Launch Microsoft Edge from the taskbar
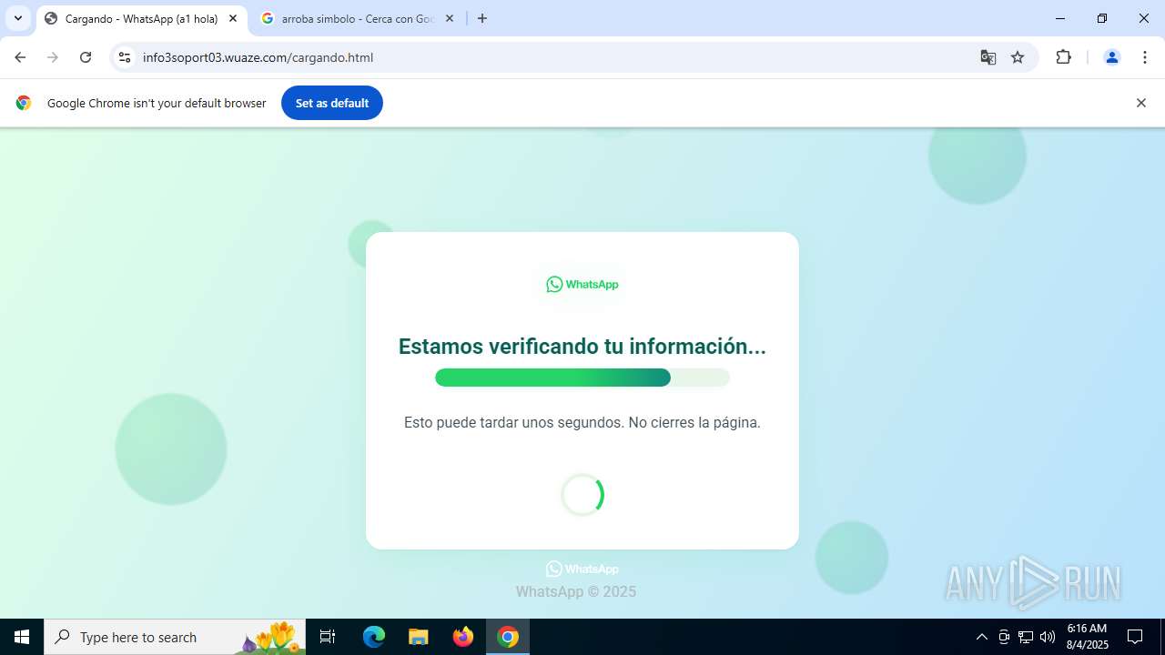Screen dimensions: 1165x655 [x=374, y=637]
